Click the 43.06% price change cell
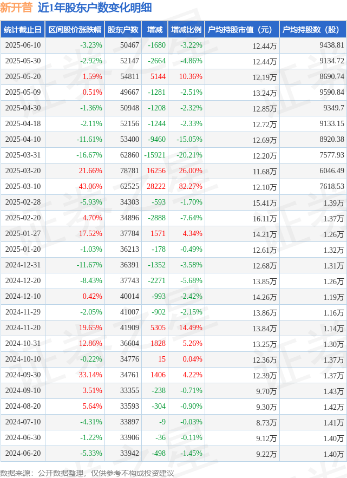This screenshot has width=347, height=478. (x=90, y=186)
